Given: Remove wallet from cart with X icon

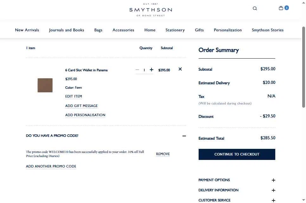Looking at the screenshot, I should pos(180,69).
